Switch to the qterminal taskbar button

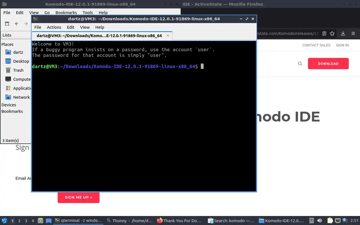(79, 221)
